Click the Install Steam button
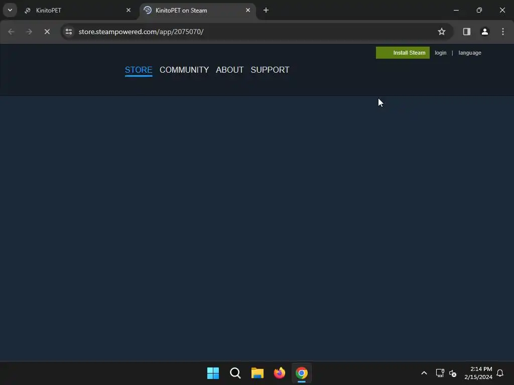Screen dimensions: 514x385 click(403, 53)
